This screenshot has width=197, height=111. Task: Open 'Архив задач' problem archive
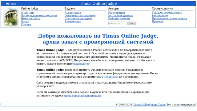click(73, 13)
